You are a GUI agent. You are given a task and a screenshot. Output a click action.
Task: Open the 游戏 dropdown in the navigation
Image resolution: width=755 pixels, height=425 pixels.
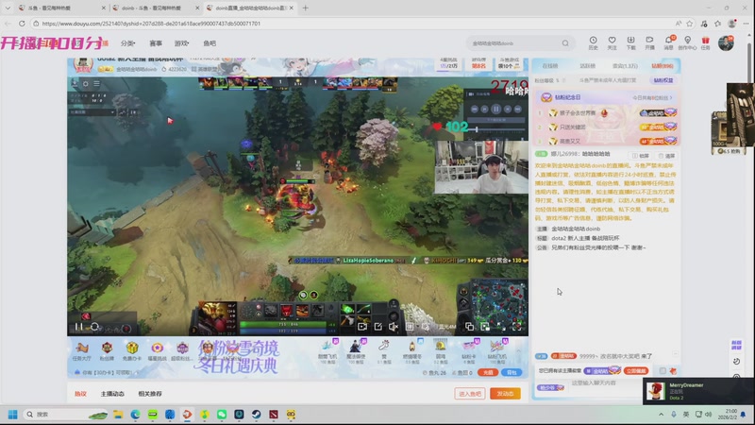point(181,43)
